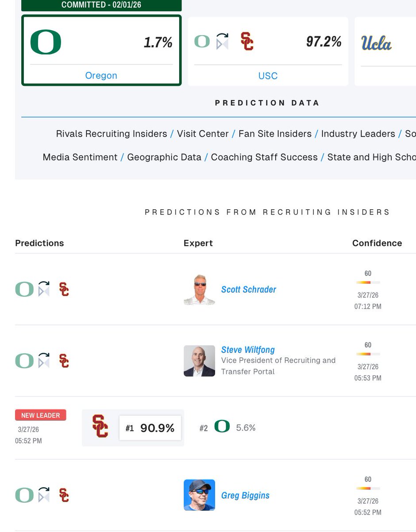
Task: Click Steve Wiltfong's headshot photo
Action: coord(199,361)
